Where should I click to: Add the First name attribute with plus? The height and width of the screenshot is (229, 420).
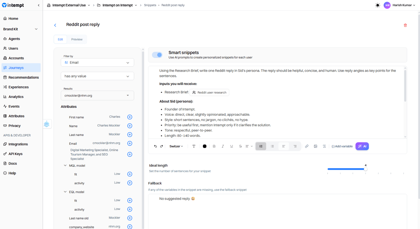click(x=130, y=117)
